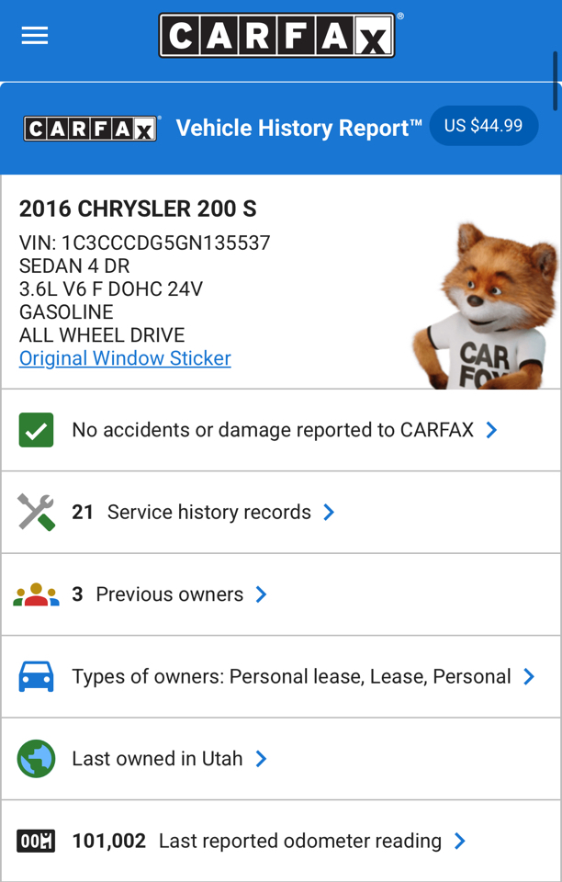
Task: Expand the service history records arrow
Action: (329, 513)
